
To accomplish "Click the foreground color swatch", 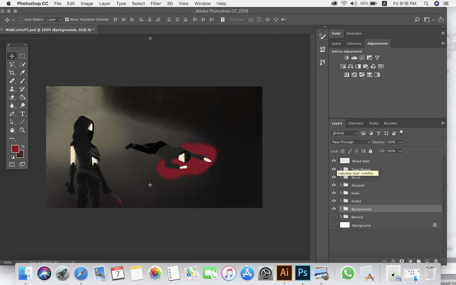I will point(15,148).
